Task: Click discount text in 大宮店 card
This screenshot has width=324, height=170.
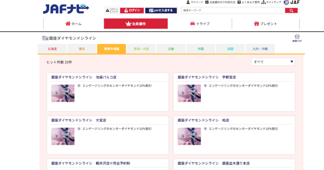Action: click(117, 129)
